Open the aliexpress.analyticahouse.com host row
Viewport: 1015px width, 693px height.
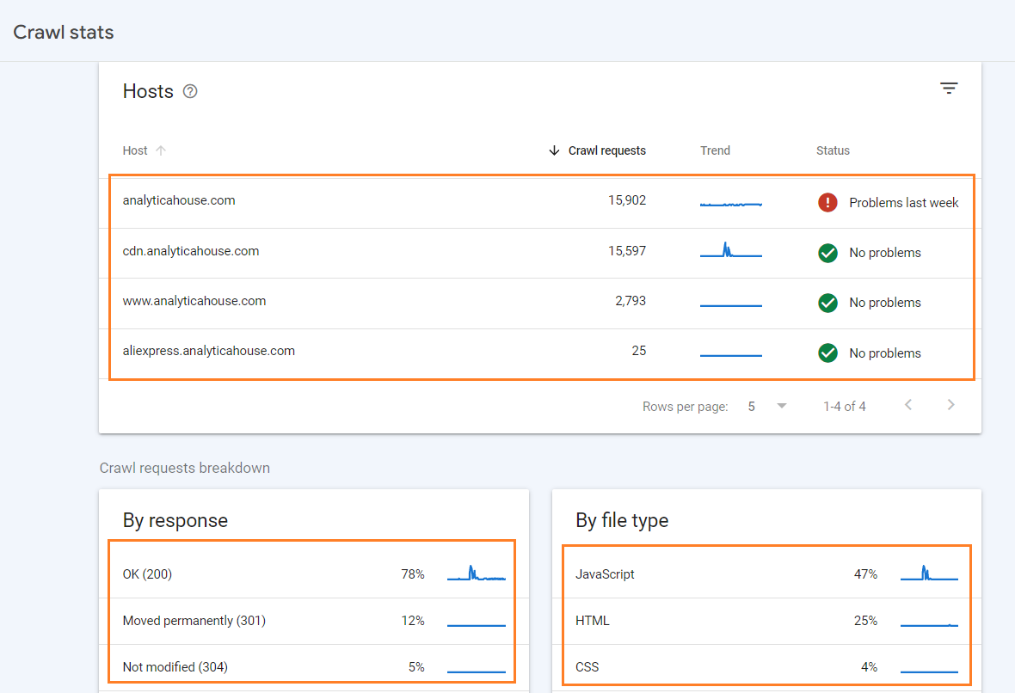540,353
